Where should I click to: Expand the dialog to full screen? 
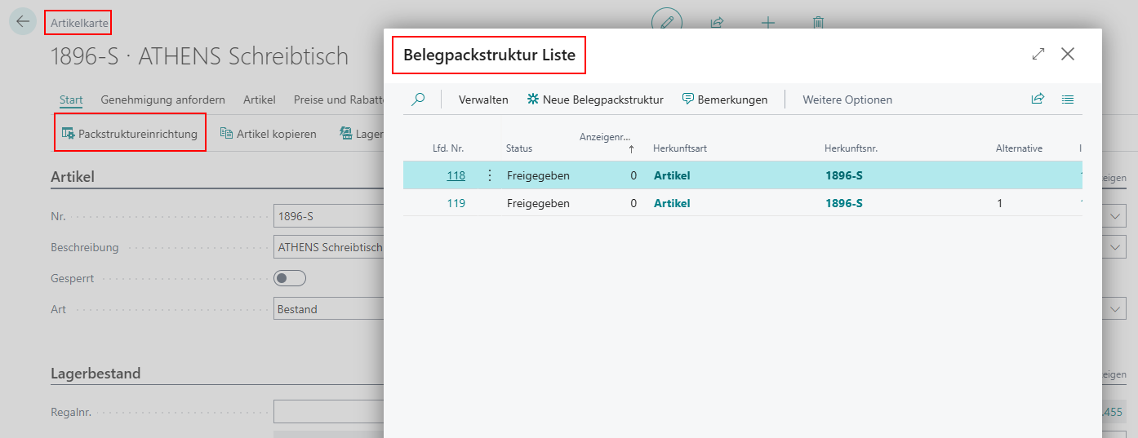(x=1038, y=54)
